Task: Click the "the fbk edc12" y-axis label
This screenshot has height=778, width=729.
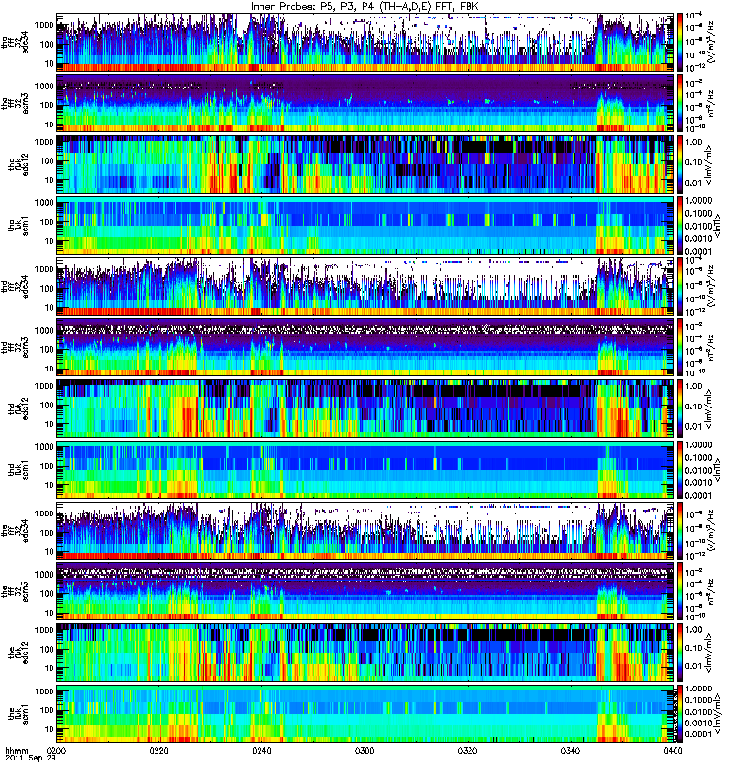Action: 18,653
